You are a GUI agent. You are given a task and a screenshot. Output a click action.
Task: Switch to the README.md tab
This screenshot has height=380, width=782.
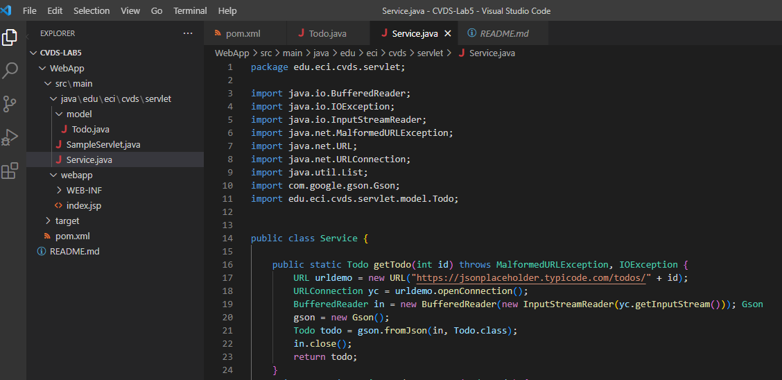[502, 33]
